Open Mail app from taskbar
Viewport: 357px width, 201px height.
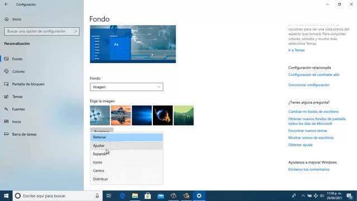(x=161, y=196)
